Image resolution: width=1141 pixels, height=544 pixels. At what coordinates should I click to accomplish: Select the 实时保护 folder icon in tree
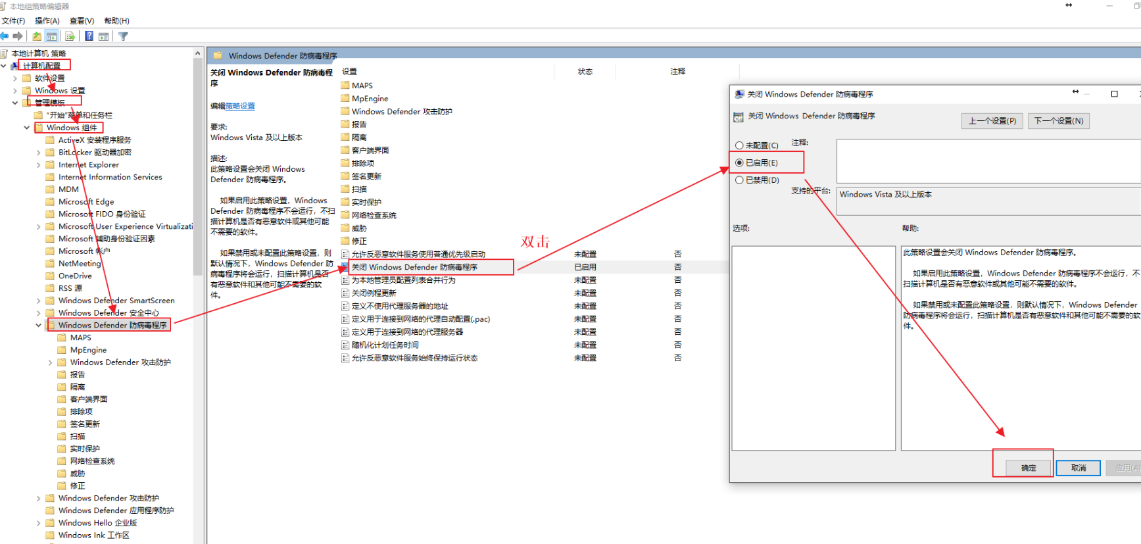coord(62,449)
